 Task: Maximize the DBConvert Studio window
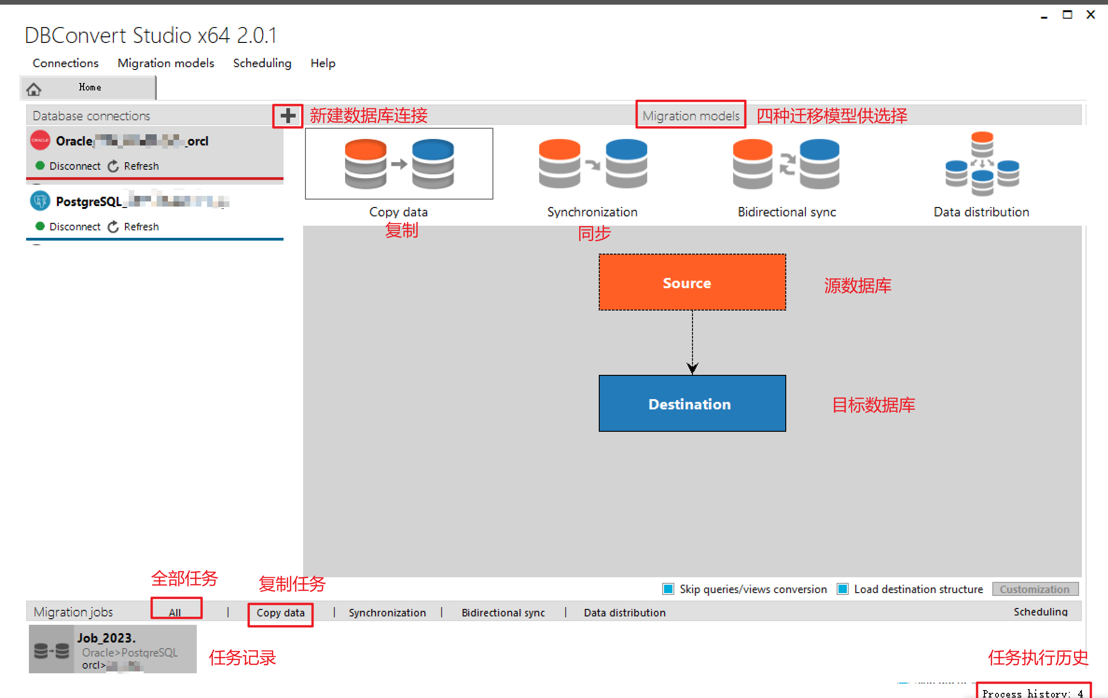click(1067, 15)
